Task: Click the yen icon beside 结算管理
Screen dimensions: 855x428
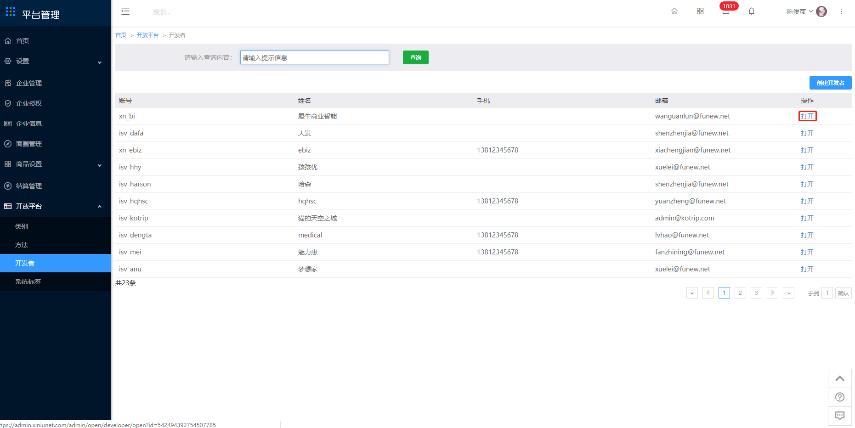Action: pyautogui.click(x=8, y=186)
